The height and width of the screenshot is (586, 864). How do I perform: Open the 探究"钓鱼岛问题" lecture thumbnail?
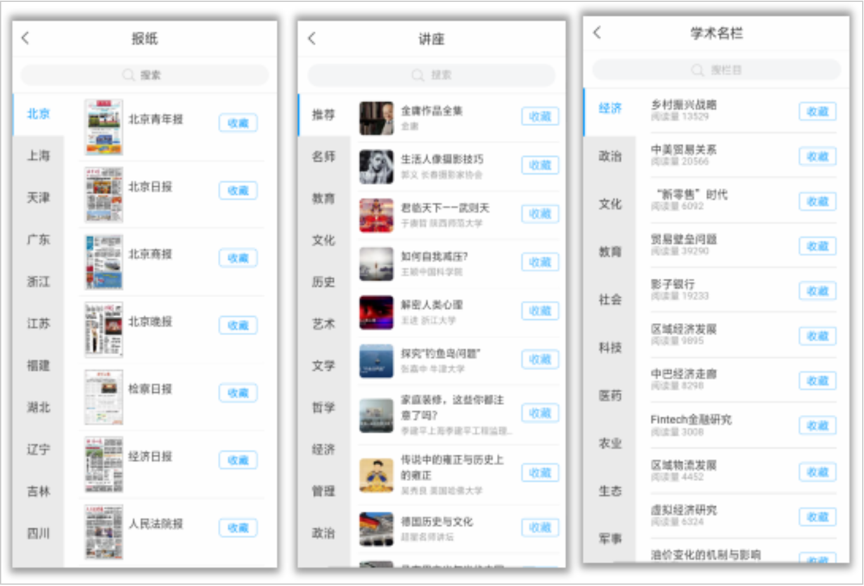pos(377,361)
